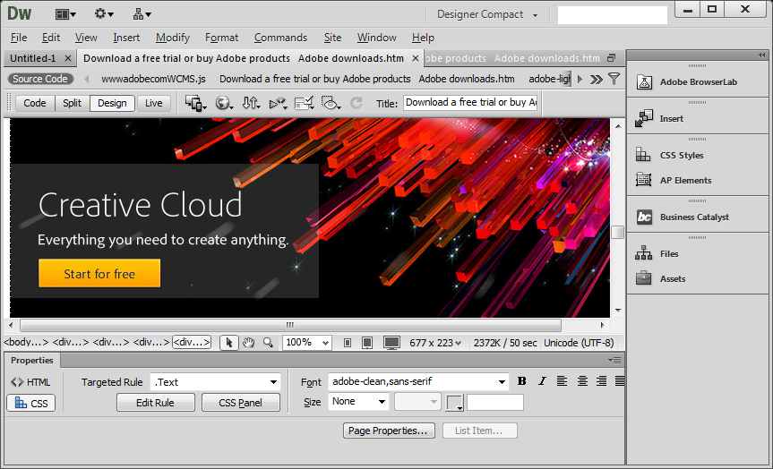This screenshot has width=773, height=469.
Task: Open the Site management icon menu
Action: point(142,14)
